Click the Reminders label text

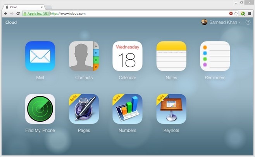coord(215,78)
